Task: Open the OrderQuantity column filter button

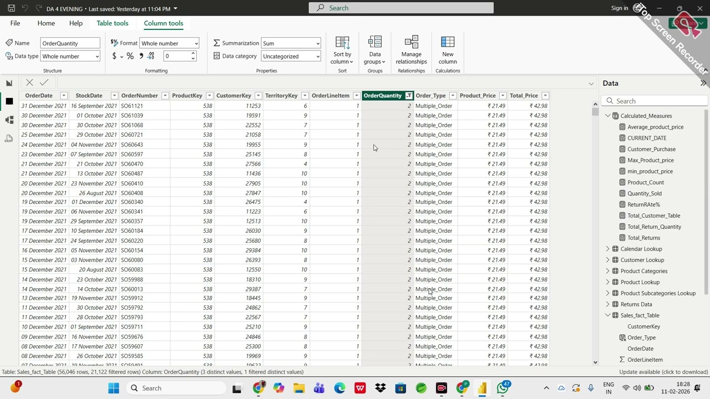Action: [x=409, y=96]
